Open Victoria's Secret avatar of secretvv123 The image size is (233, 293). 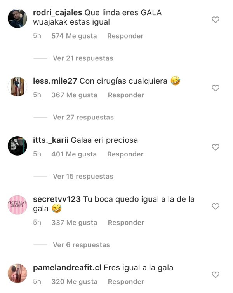click(x=17, y=205)
